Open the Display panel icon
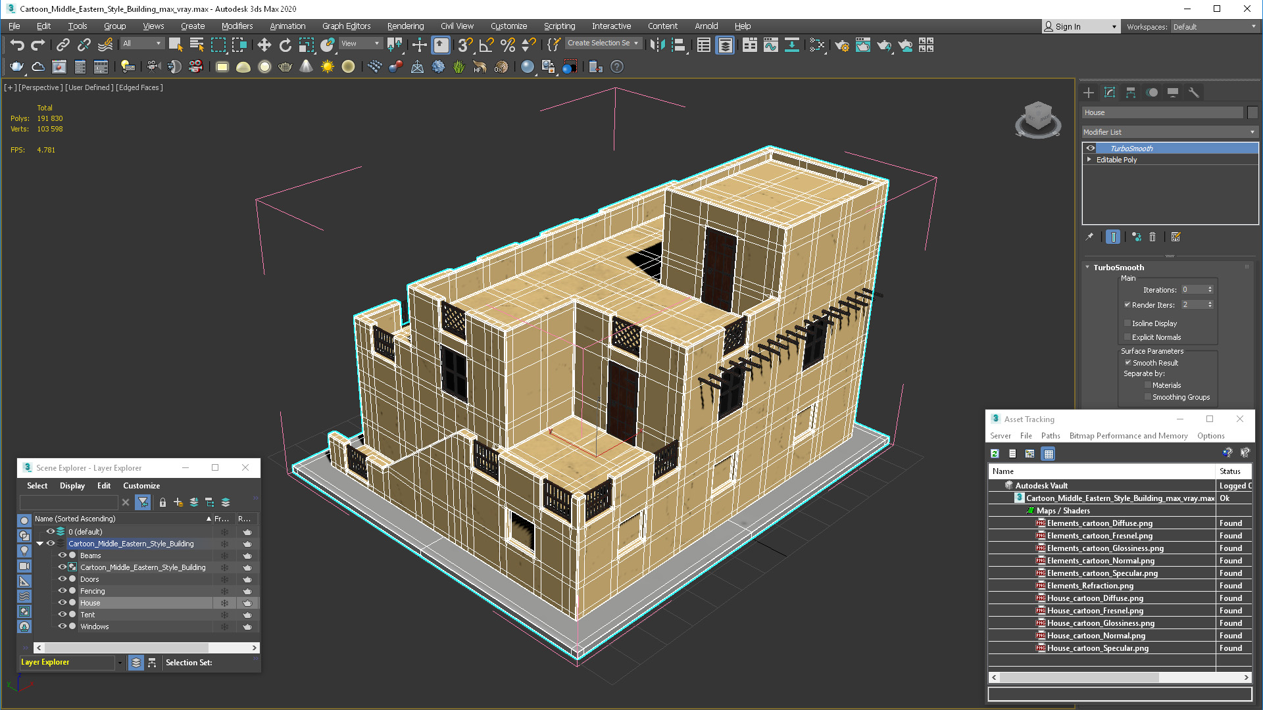The width and height of the screenshot is (1263, 710). [x=1173, y=93]
